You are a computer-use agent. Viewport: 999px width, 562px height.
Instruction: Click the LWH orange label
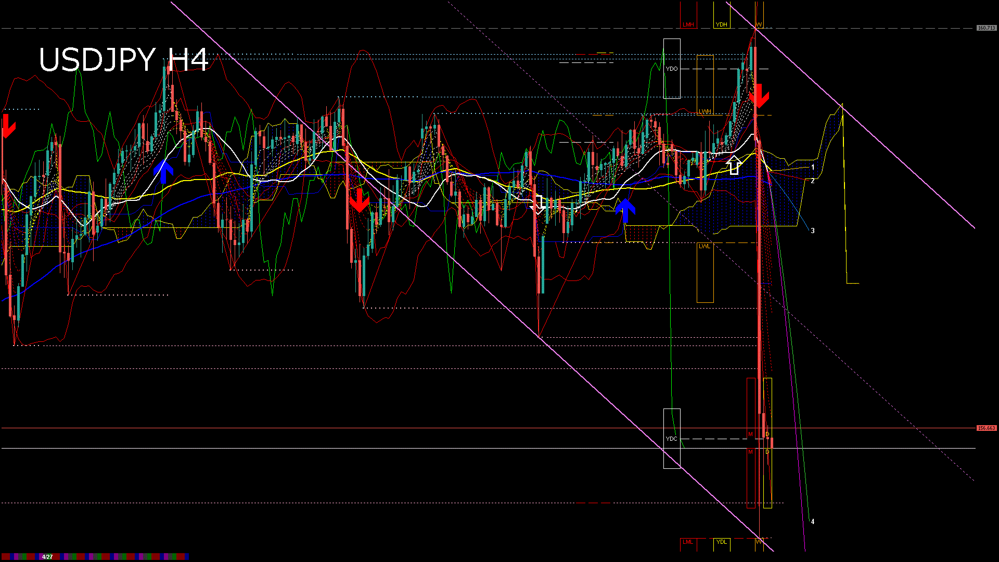(705, 111)
